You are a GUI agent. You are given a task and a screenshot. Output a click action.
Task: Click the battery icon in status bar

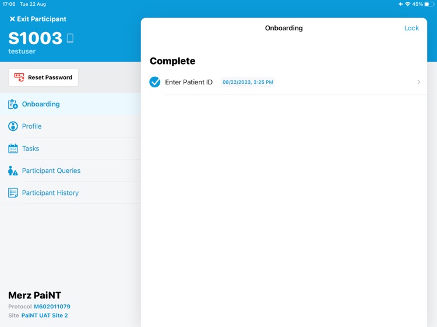[429, 4]
